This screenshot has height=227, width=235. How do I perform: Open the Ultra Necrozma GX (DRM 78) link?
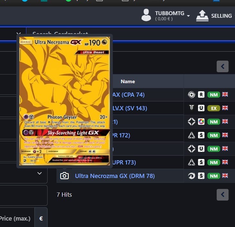click(x=115, y=176)
